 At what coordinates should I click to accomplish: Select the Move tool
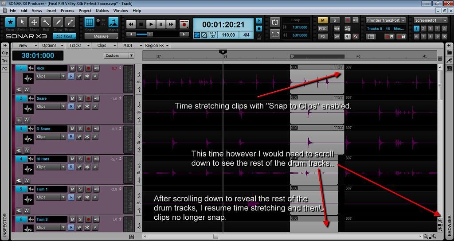pyautogui.click(x=34, y=22)
